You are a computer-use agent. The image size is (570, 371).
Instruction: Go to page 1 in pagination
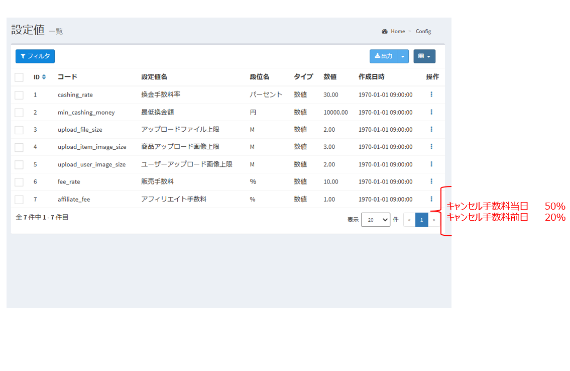coord(422,220)
